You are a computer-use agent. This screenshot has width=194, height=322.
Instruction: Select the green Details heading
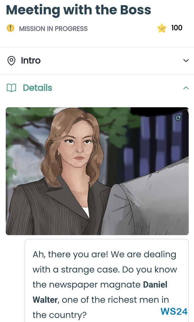click(37, 88)
